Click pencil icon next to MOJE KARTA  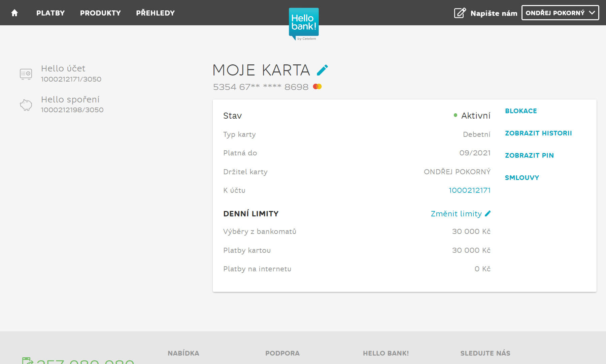point(322,70)
